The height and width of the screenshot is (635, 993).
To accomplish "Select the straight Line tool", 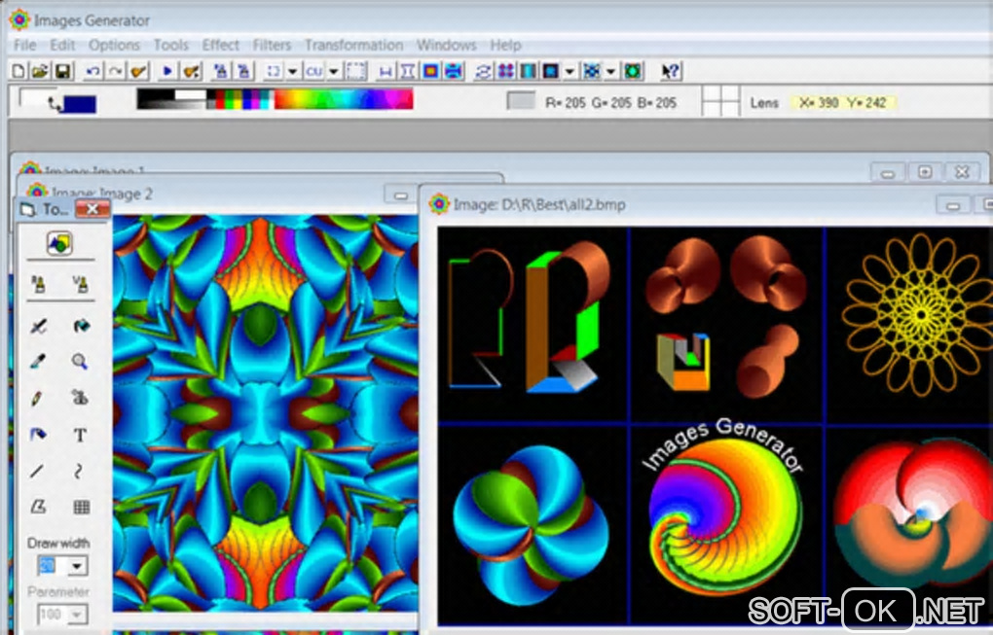I will pyautogui.click(x=38, y=471).
